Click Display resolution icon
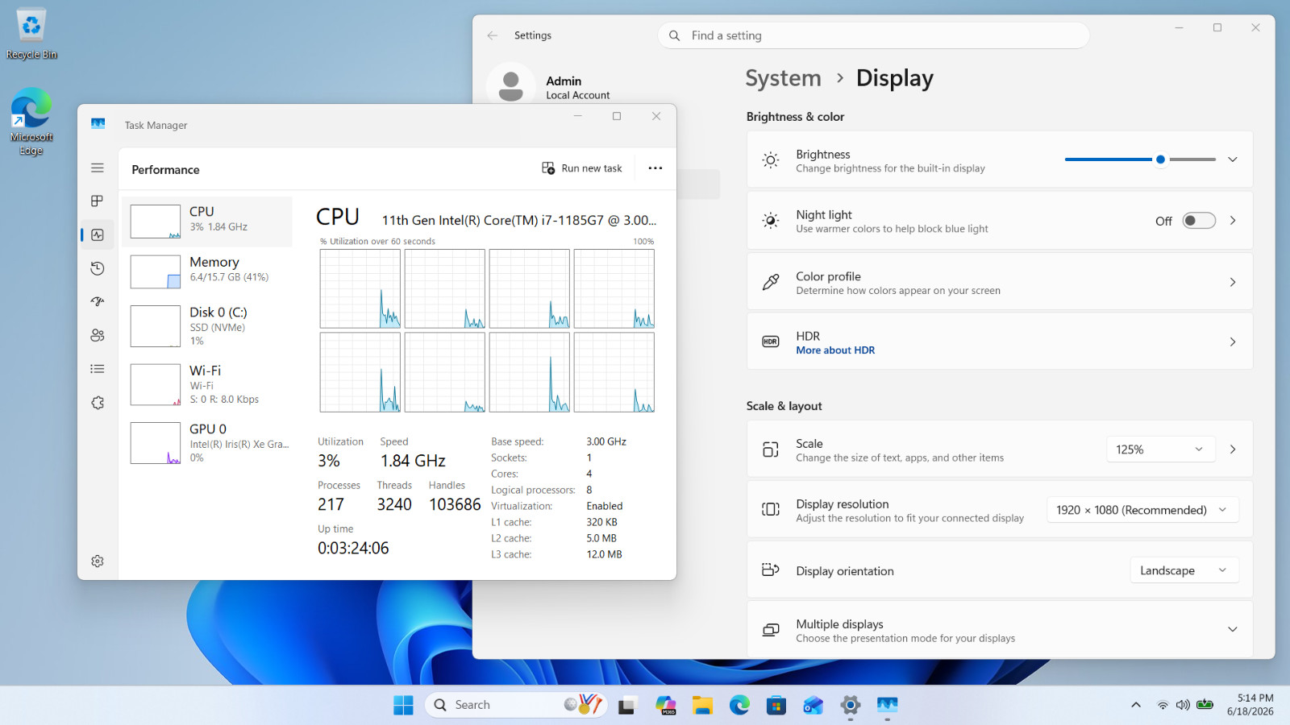 (771, 509)
